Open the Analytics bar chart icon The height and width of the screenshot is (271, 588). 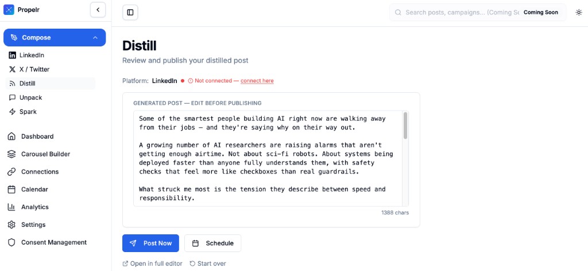pos(11,207)
